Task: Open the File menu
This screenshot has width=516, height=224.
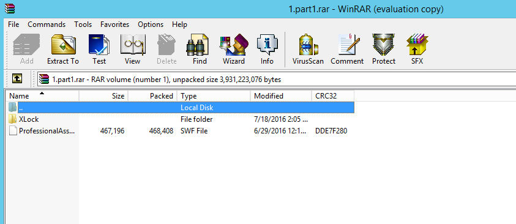Action: [13, 24]
